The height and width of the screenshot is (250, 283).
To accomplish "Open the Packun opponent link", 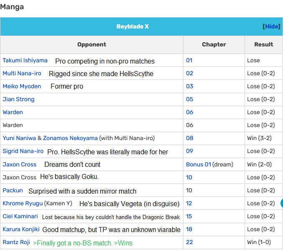I will coord(13,190).
